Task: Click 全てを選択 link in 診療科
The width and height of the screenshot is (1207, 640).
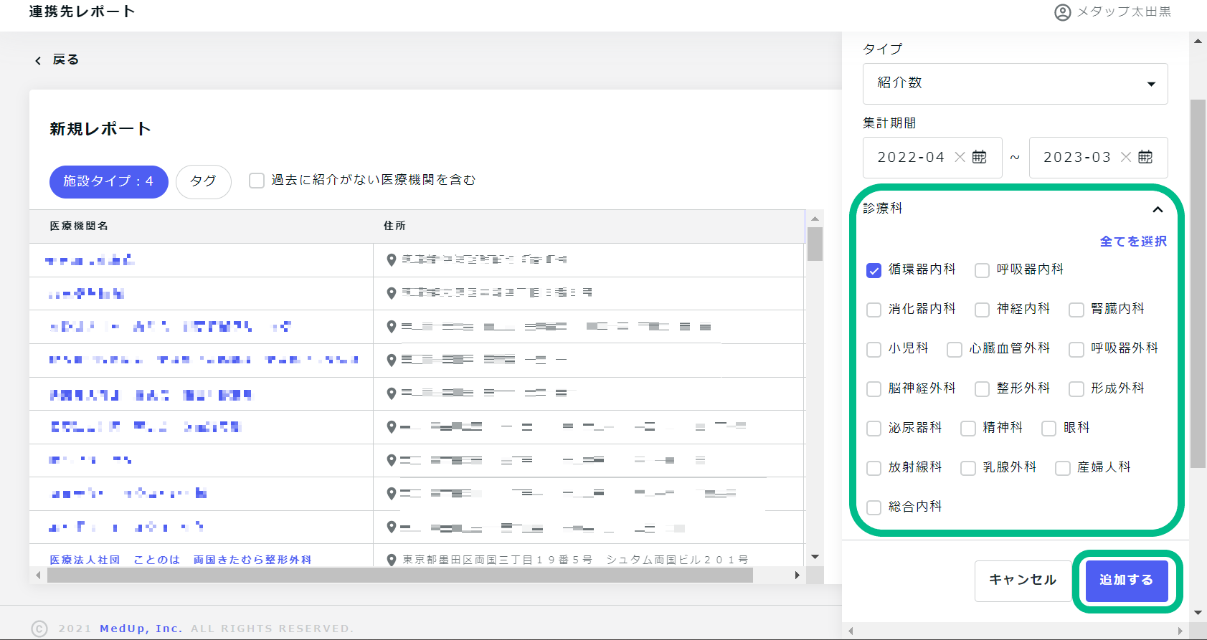Action: 1133,242
